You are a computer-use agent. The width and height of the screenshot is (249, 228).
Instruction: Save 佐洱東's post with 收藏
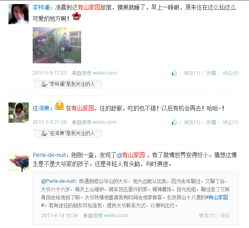[211, 122]
